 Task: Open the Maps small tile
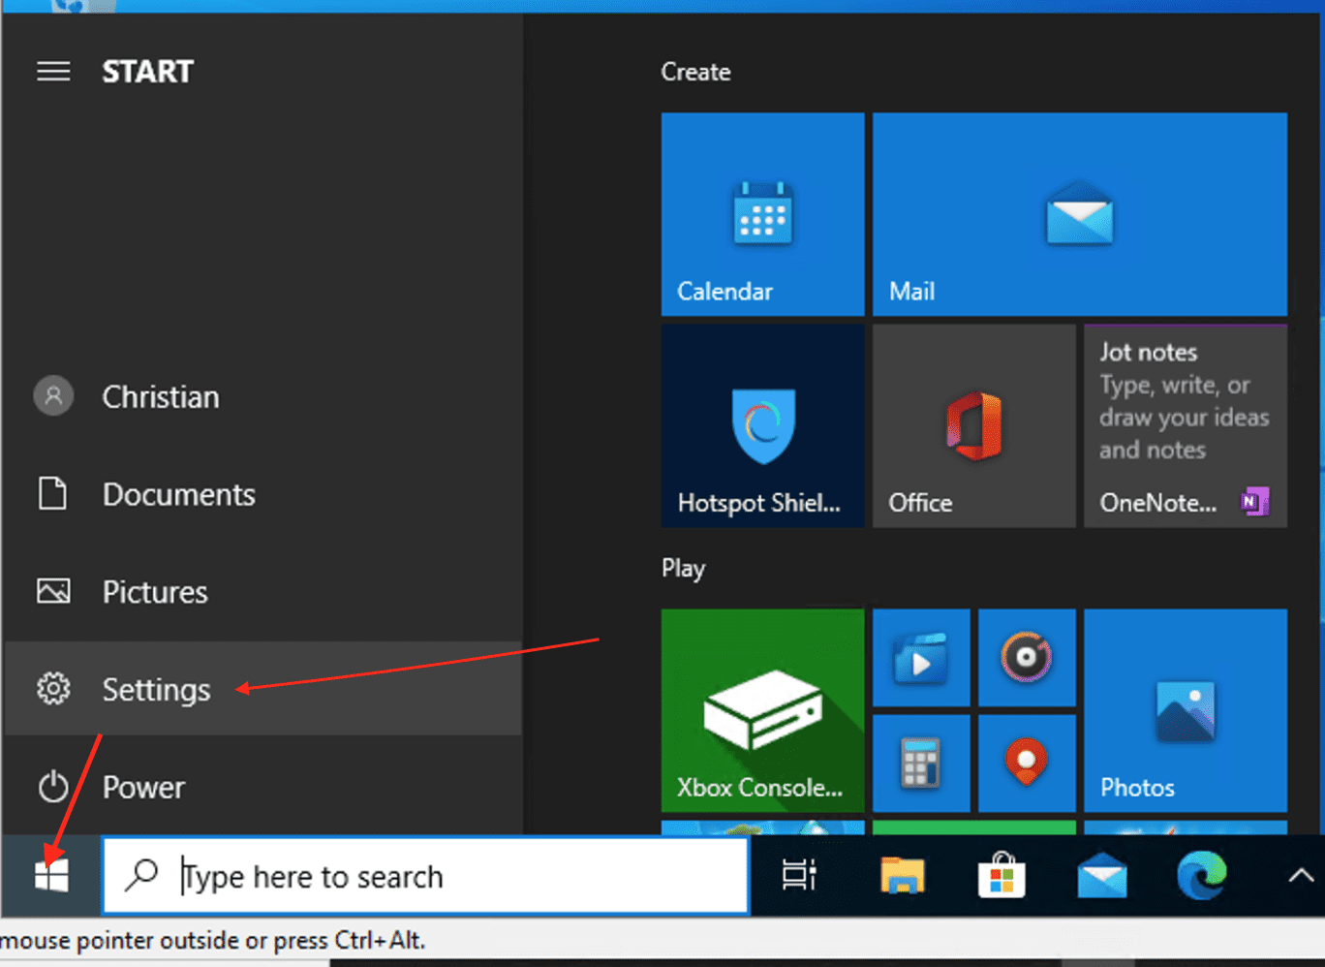pos(1026,764)
